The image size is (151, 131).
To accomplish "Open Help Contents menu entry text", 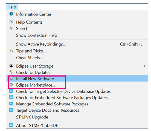I will 29,22.
